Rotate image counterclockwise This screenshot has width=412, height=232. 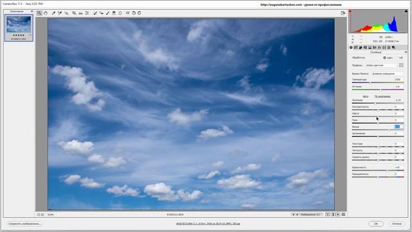(x=134, y=13)
